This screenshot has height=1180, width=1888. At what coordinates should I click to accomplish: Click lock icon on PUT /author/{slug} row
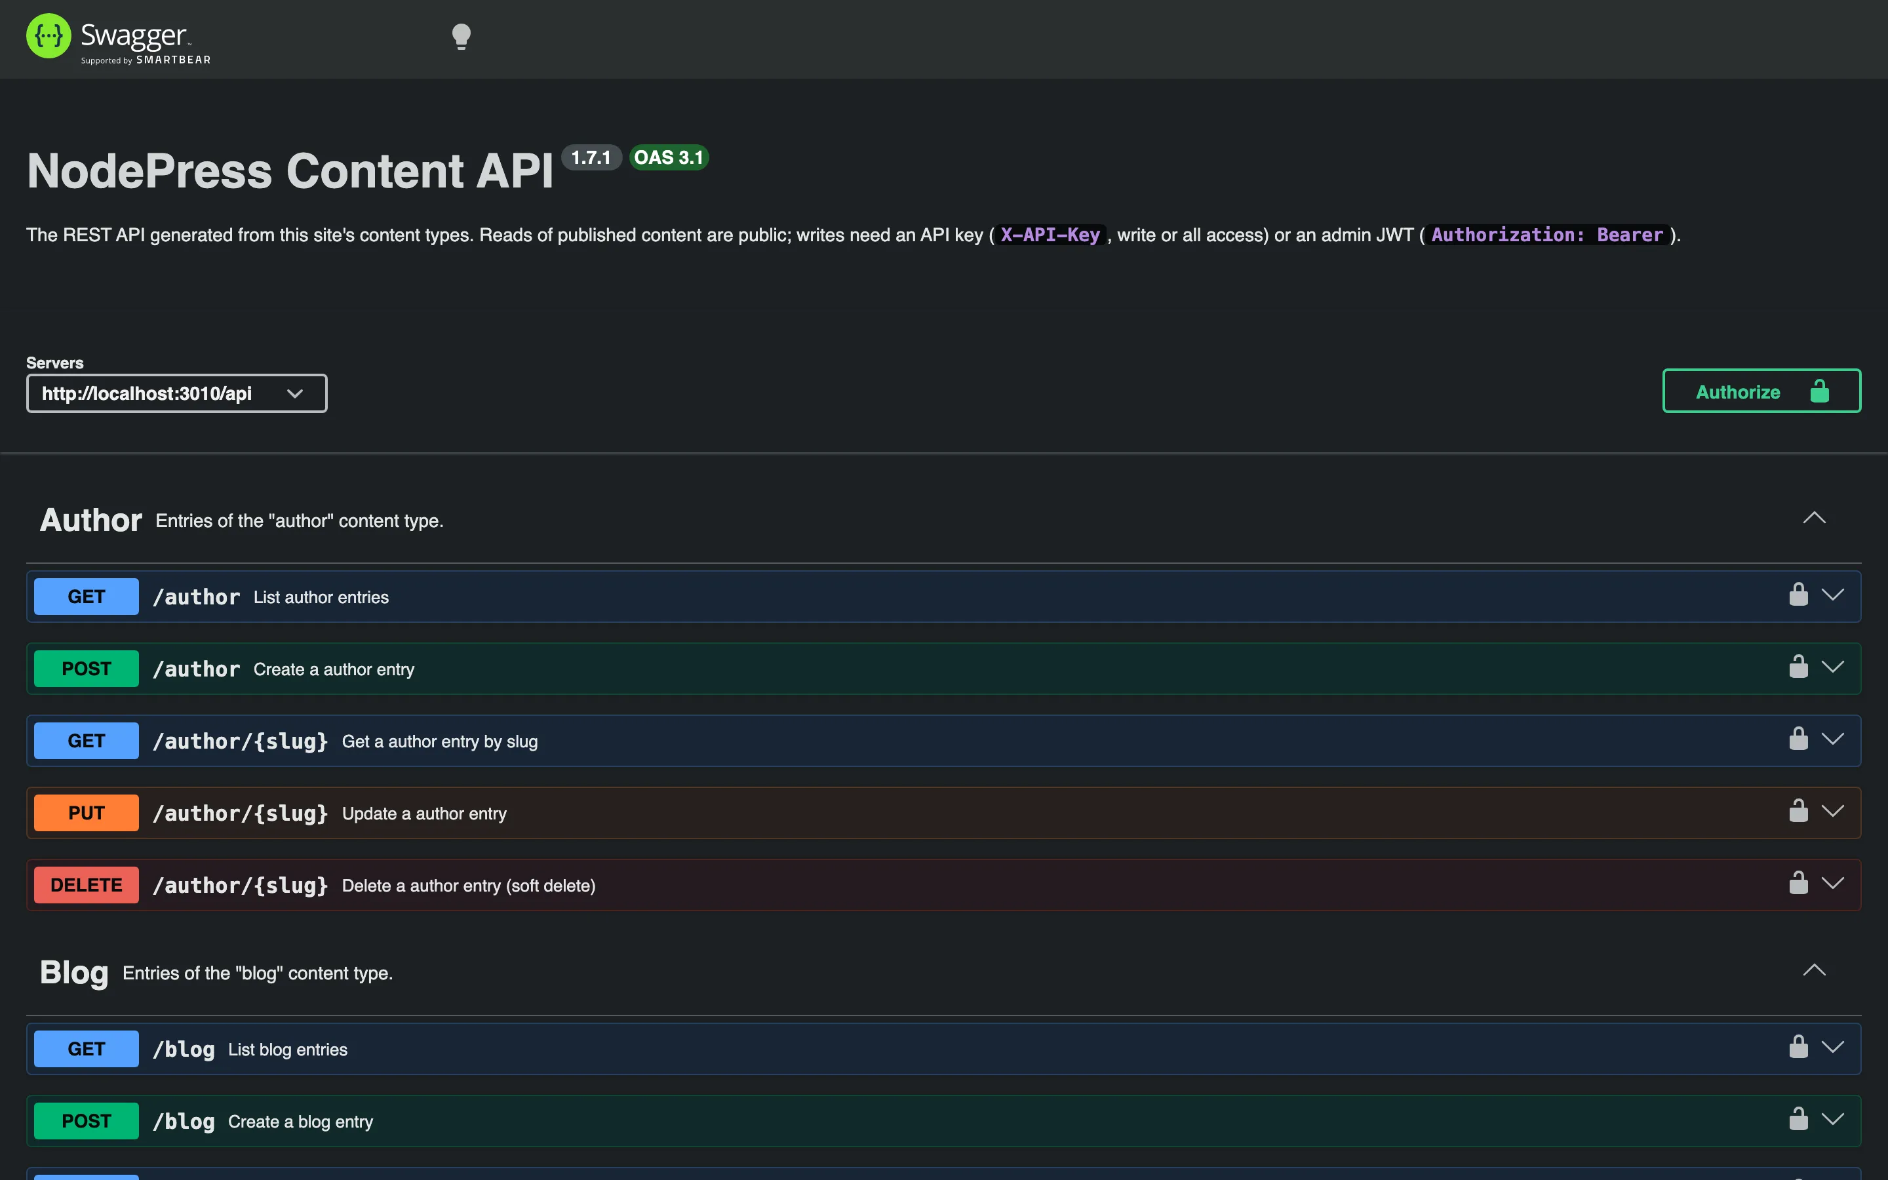(1798, 811)
